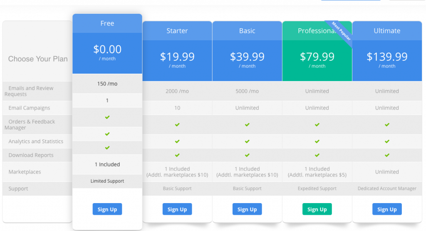
Task: Click Sign Up under the Ultimate plan
Action: [x=387, y=209]
